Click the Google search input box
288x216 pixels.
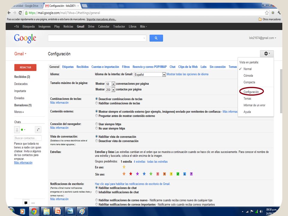point(97,38)
